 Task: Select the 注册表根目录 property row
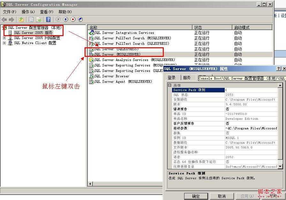click(225, 166)
